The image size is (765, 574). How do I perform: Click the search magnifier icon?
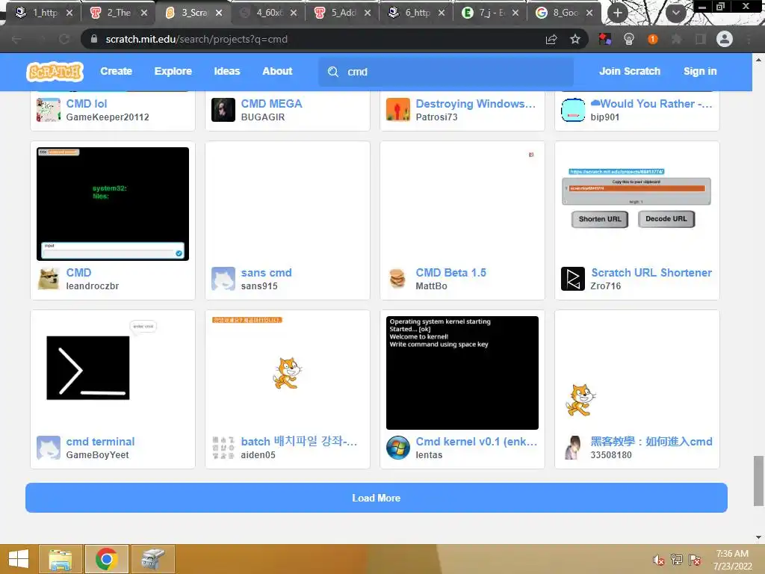(x=333, y=72)
